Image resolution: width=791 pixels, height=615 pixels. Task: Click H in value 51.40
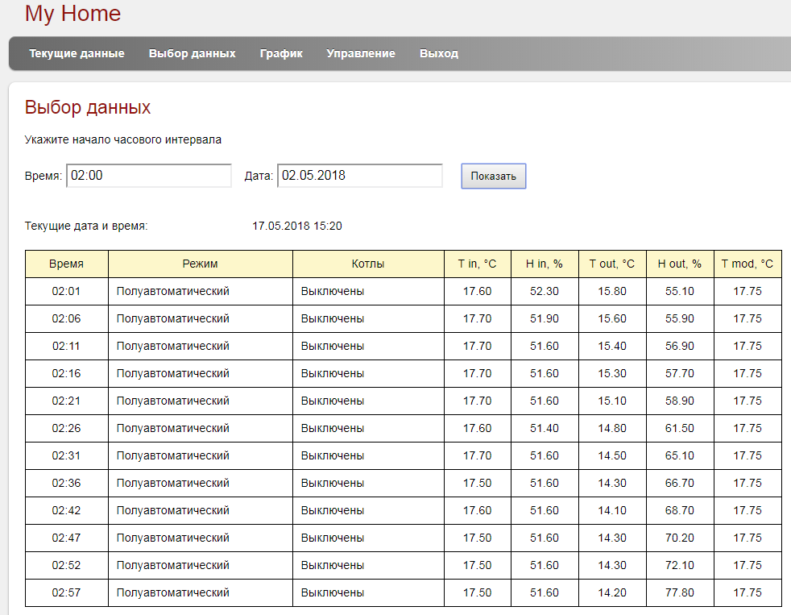[x=545, y=428]
